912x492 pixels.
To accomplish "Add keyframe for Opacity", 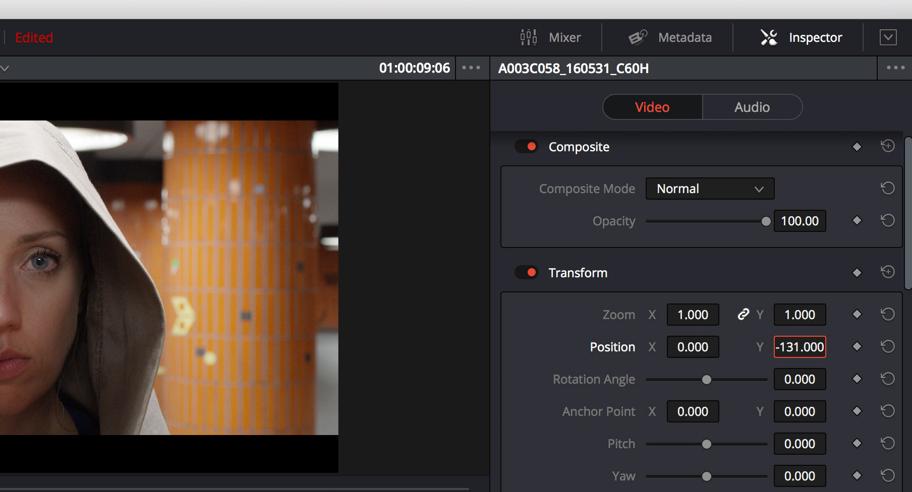I will pyautogui.click(x=857, y=220).
